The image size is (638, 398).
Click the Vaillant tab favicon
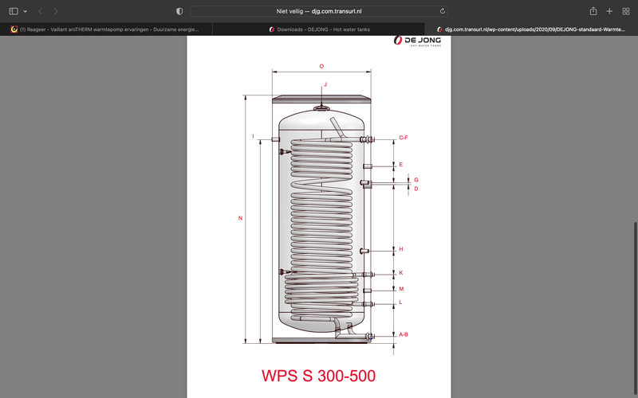(x=14, y=29)
